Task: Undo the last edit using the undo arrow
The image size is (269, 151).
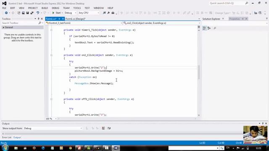Action: [x=38, y=13]
